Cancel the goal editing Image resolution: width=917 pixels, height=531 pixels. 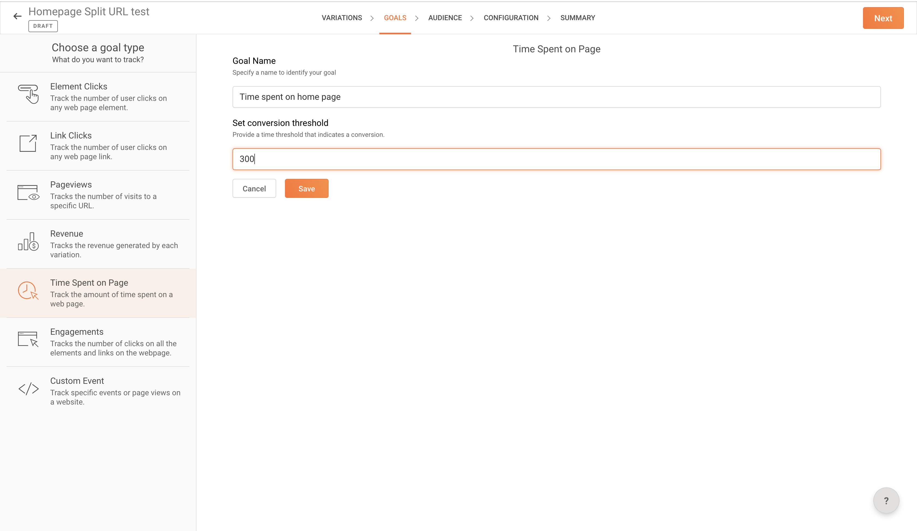point(254,189)
